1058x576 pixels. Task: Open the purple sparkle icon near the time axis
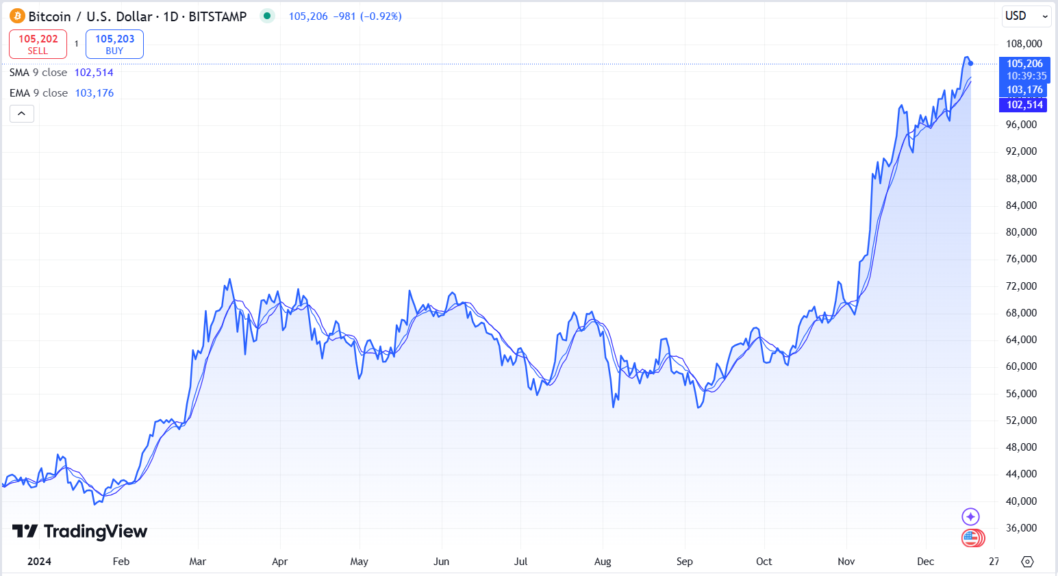[970, 516]
